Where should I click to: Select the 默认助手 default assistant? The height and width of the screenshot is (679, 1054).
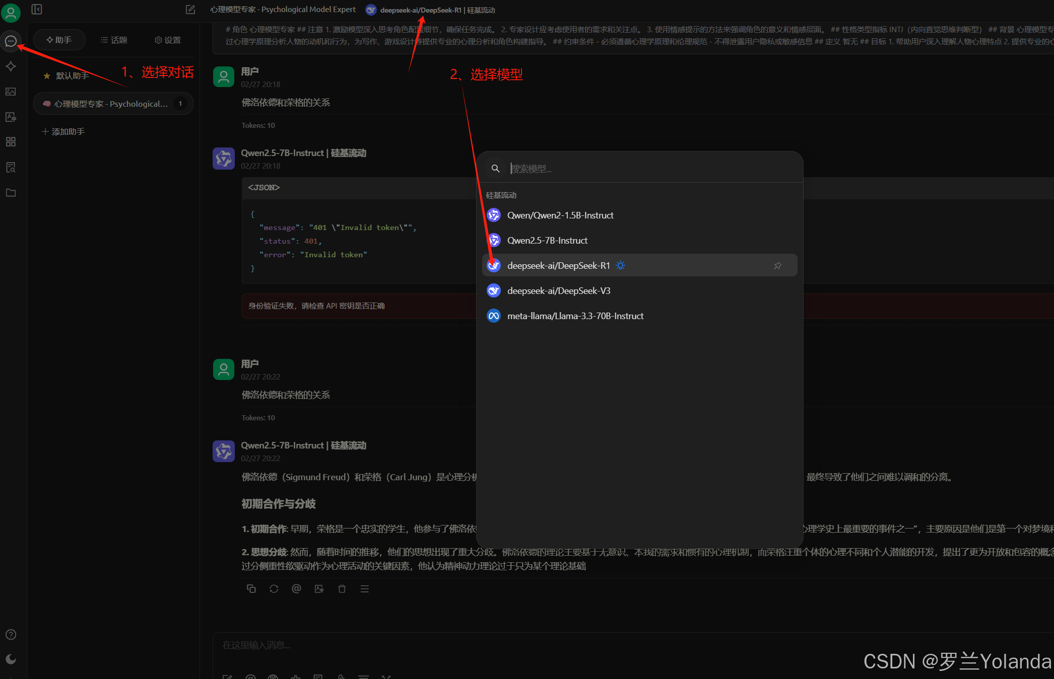pos(73,76)
